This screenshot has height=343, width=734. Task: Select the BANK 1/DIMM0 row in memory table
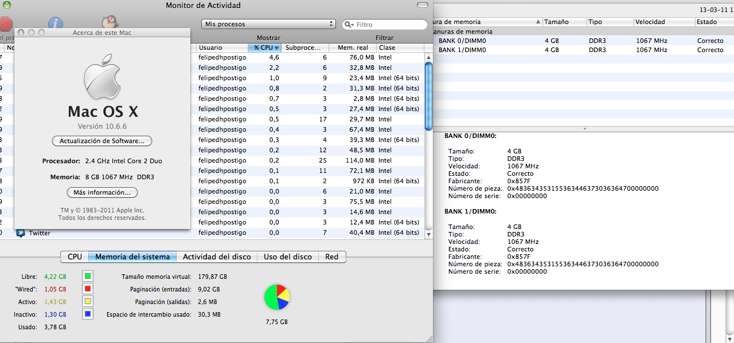[x=584, y=50]
